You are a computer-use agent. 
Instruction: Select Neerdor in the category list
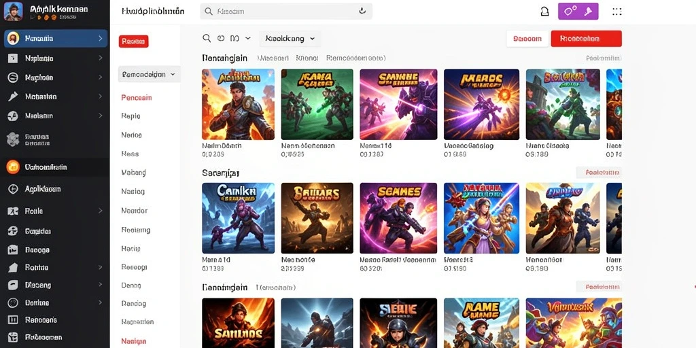[135, 211]
